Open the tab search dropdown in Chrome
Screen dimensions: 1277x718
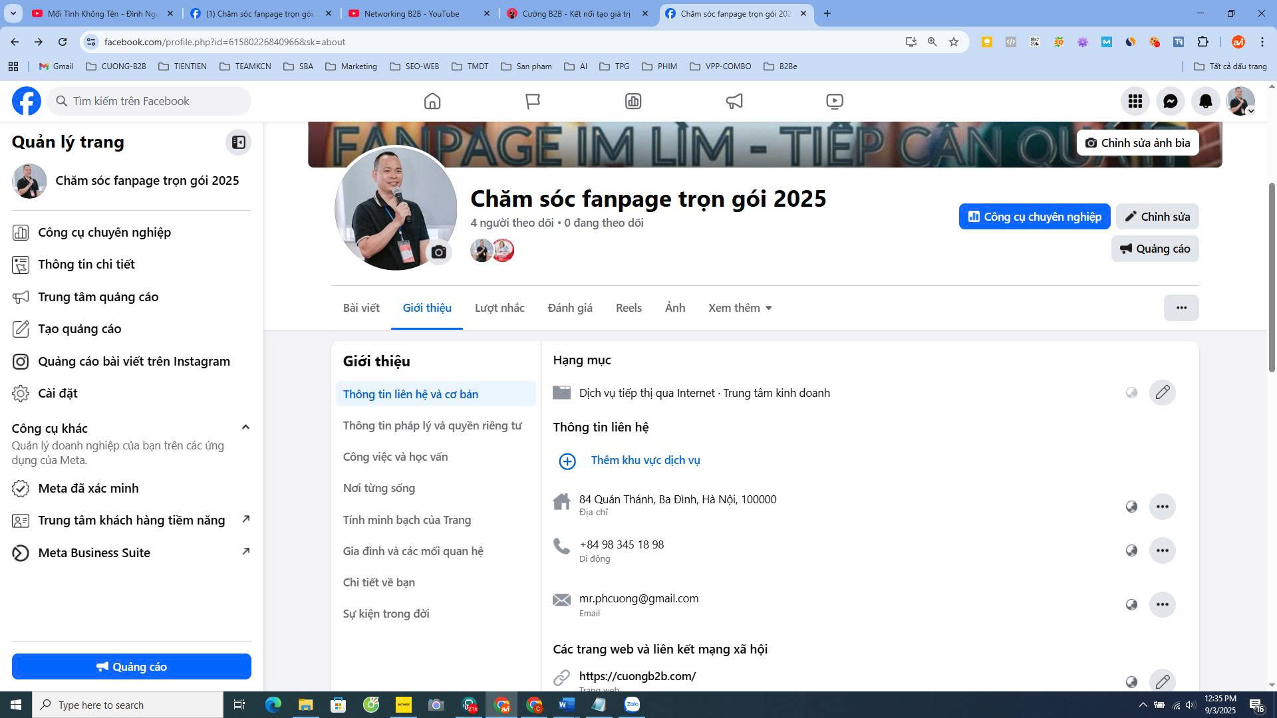[13, 13]
